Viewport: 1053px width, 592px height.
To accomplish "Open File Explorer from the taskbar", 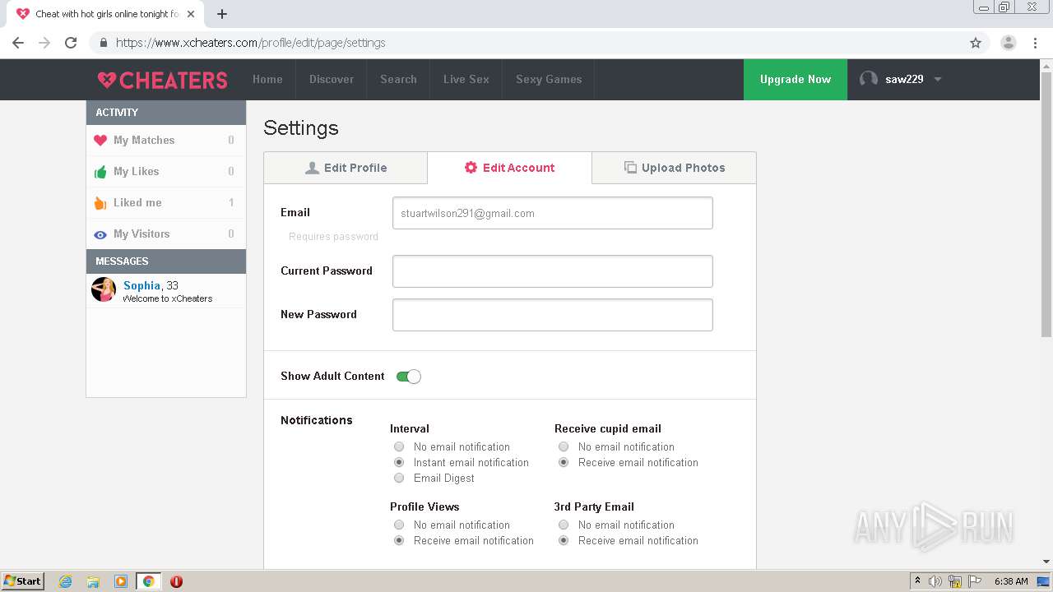I will 93,581.
